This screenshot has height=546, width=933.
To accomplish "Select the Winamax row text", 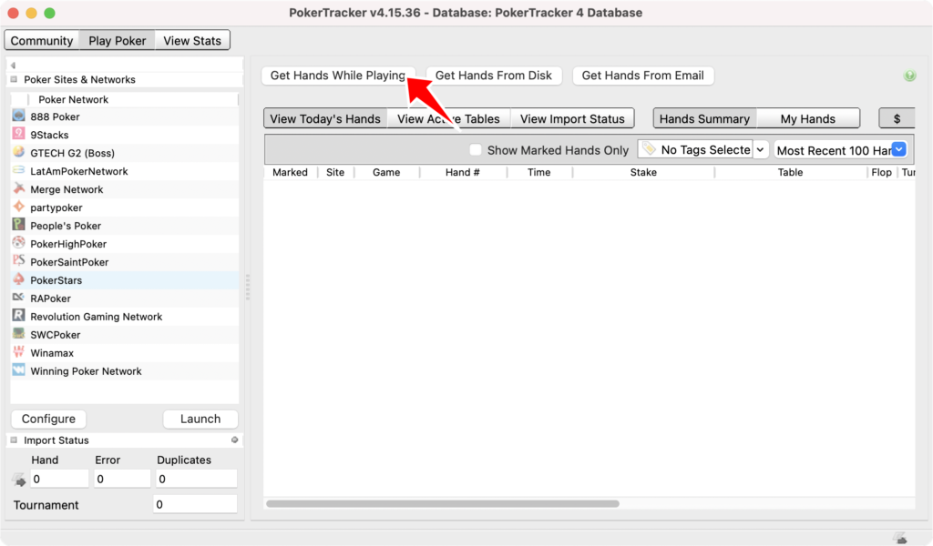I will coord(52,353).
